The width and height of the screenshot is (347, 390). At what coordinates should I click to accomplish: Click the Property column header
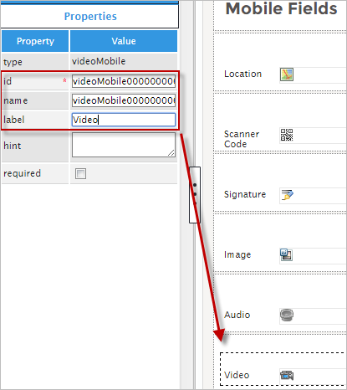click(x=35, y=41)
